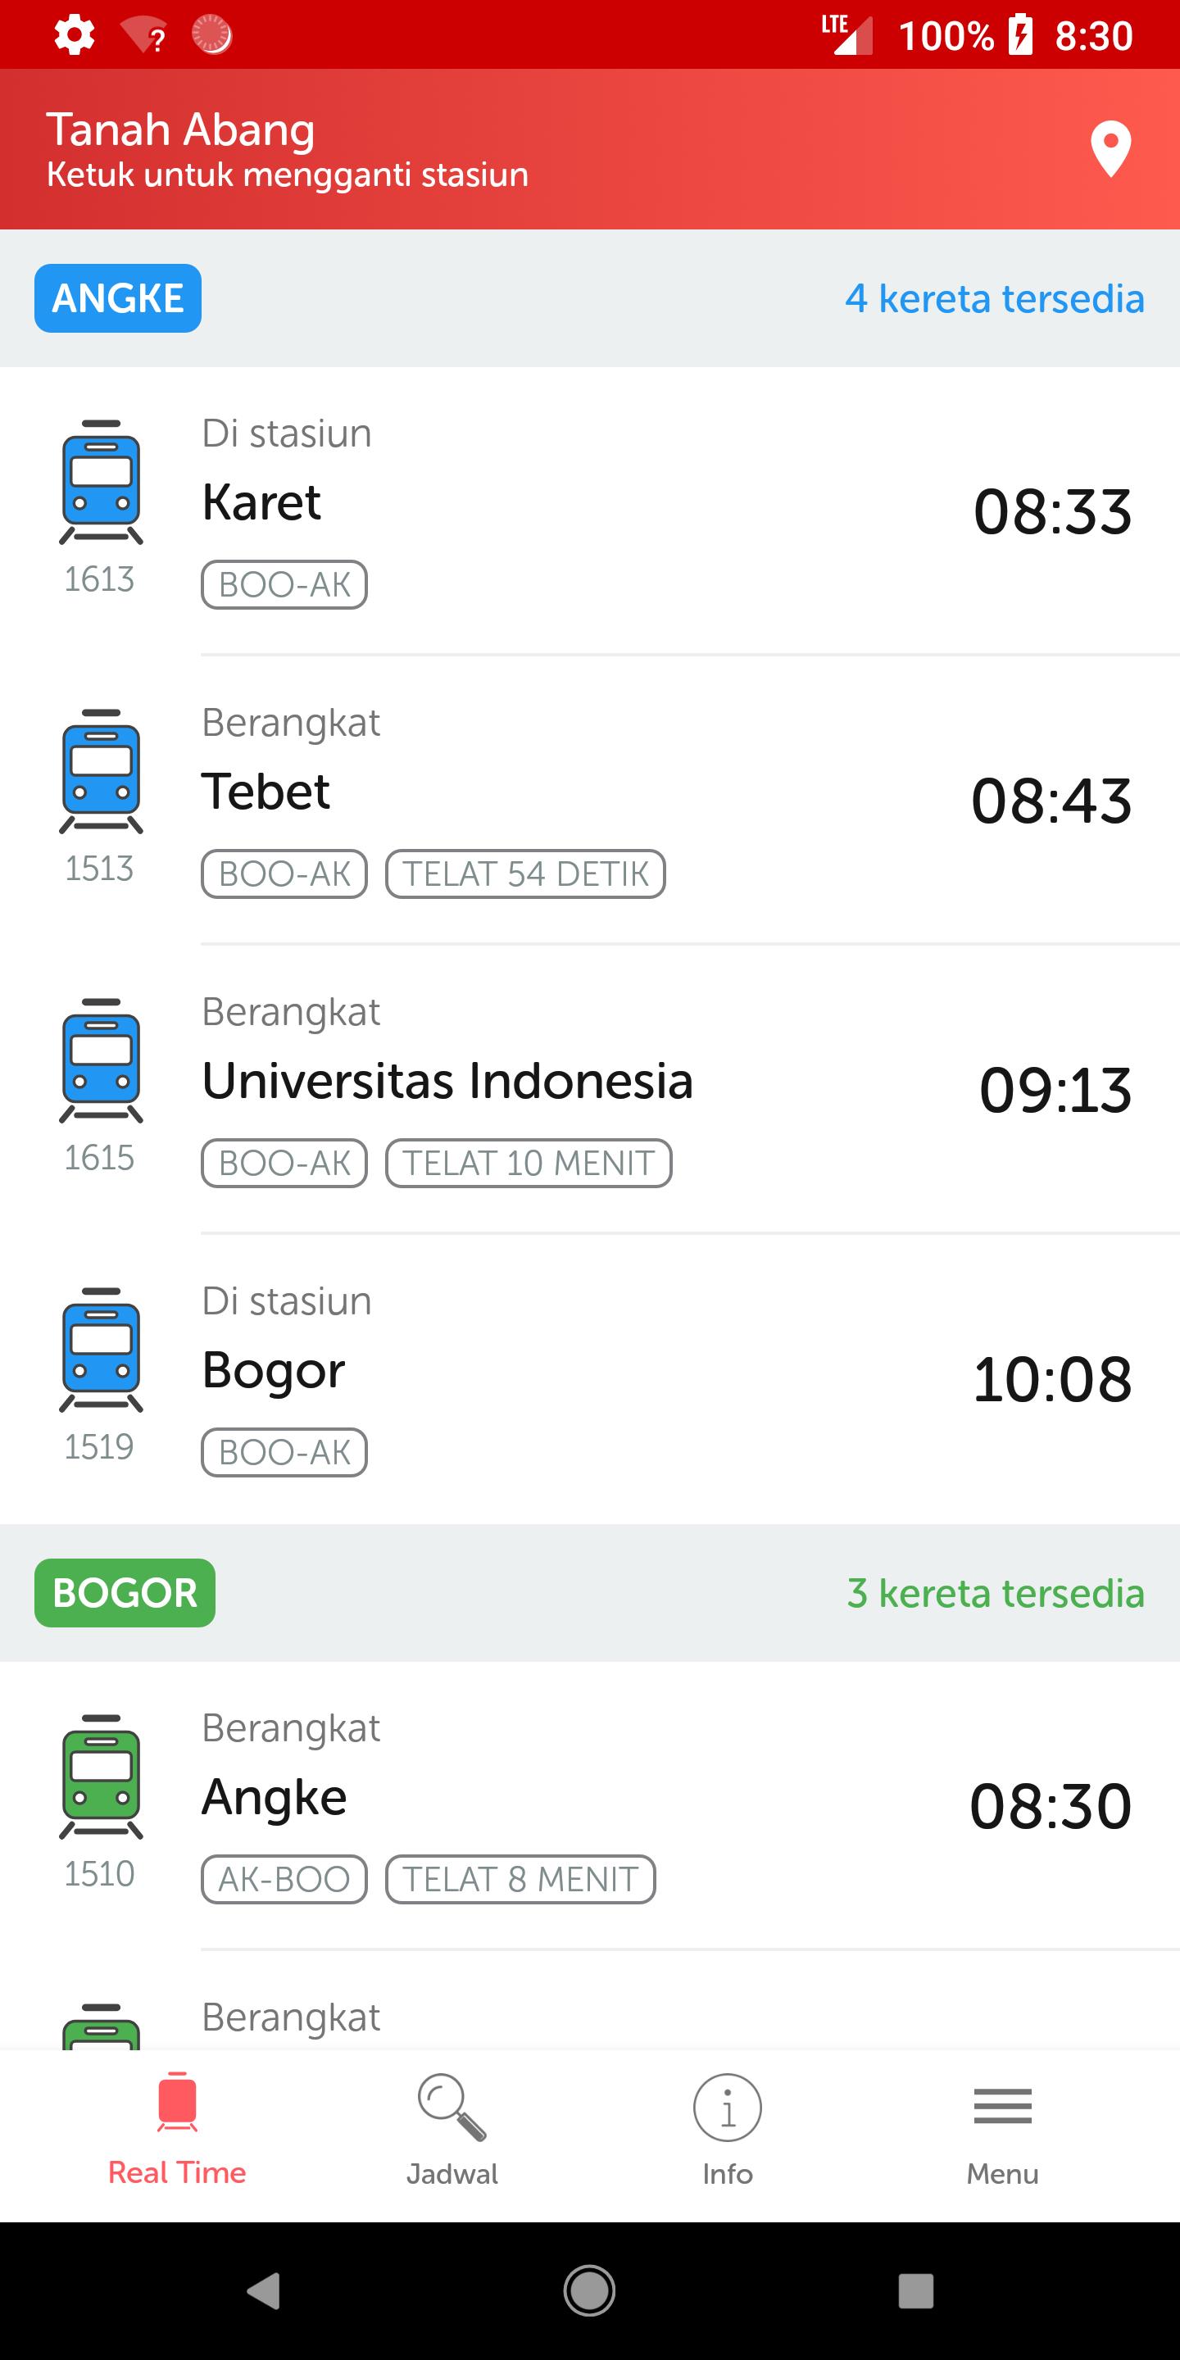Tap the green train icon for 1510
The width and height of the screenshot is (1180, 2360).
pyautogui.click(x=101, y=1777)
